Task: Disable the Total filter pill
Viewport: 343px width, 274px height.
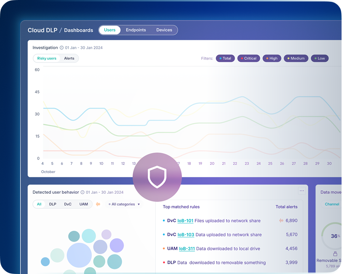Action: tap(225, 58)
